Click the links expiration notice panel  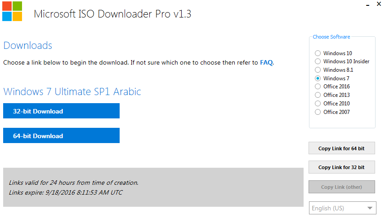153,187
